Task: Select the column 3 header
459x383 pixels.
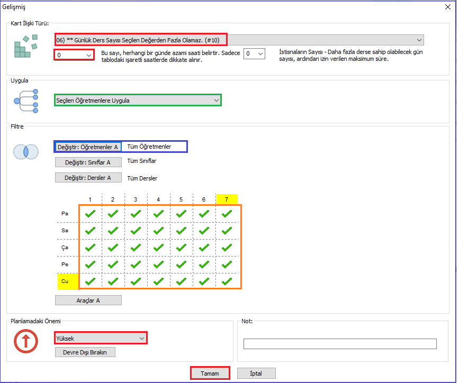Action: point(136,199)
